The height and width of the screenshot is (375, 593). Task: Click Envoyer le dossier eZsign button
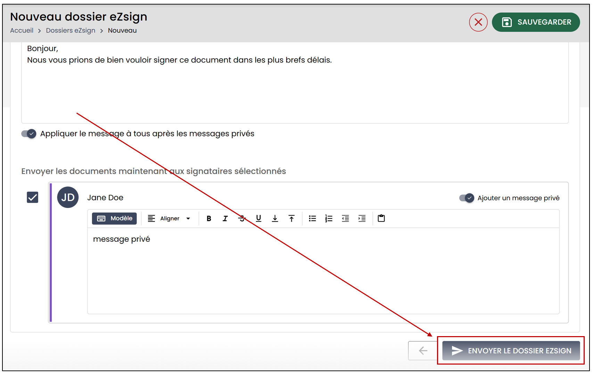click(511, 351)
